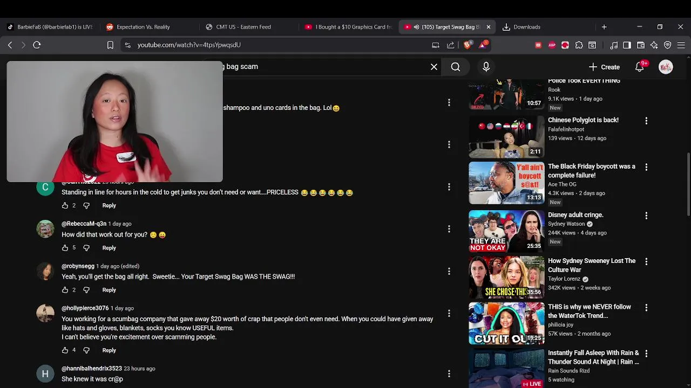Open options for @robynsegg comment
Image resolution: width=691 pixels, height=388 pixels.
[449, 272]
